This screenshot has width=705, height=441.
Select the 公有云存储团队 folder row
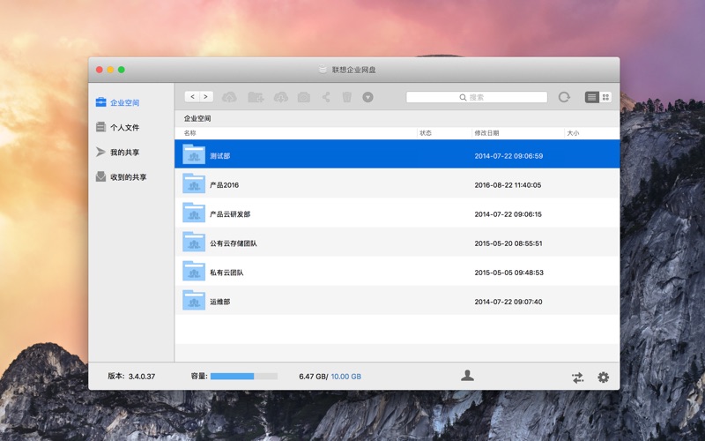coord(397,242)
